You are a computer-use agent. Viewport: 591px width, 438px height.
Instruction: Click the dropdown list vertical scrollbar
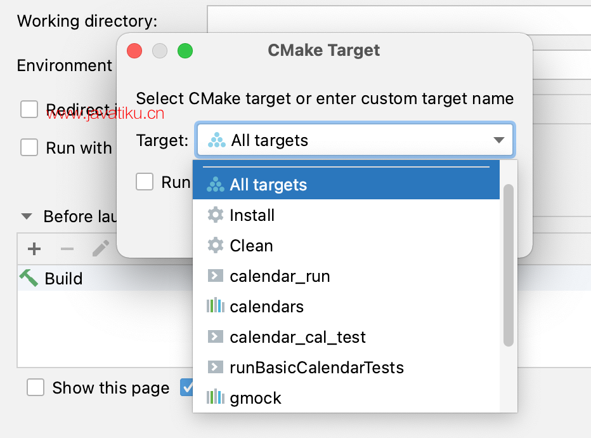coord(509,265)
